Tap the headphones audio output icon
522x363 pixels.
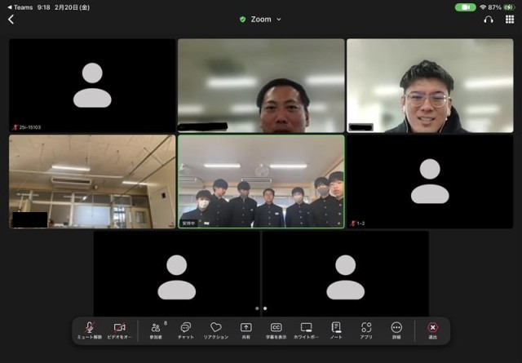[489, 20]
